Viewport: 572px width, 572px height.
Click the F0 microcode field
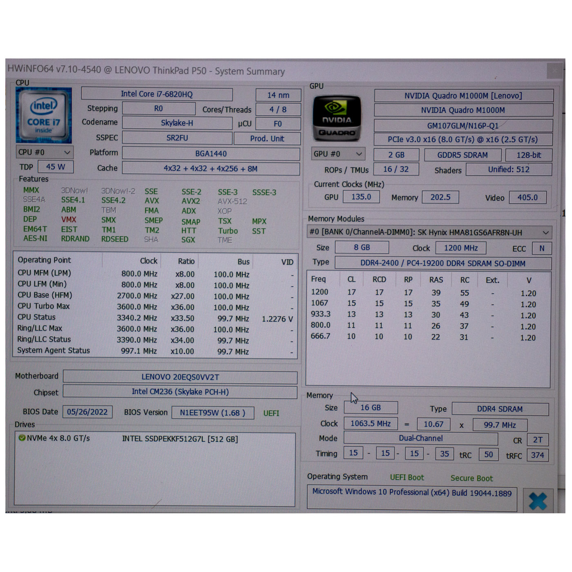coord(278,124)
